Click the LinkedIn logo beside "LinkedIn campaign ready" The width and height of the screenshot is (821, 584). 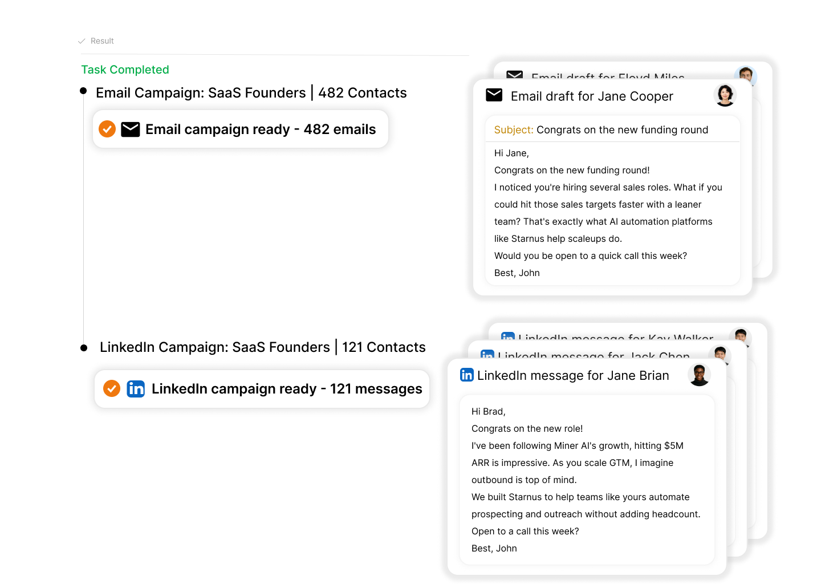136,388
